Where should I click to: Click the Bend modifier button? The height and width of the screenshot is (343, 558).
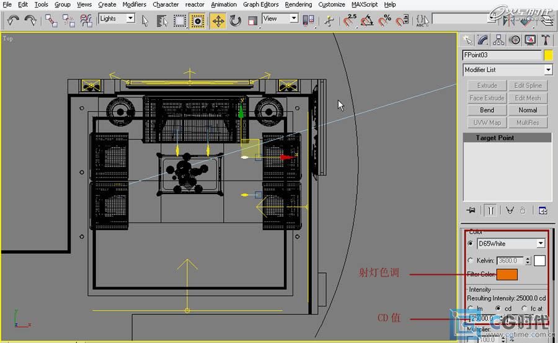pyautogui.click(x=487, y=110)
